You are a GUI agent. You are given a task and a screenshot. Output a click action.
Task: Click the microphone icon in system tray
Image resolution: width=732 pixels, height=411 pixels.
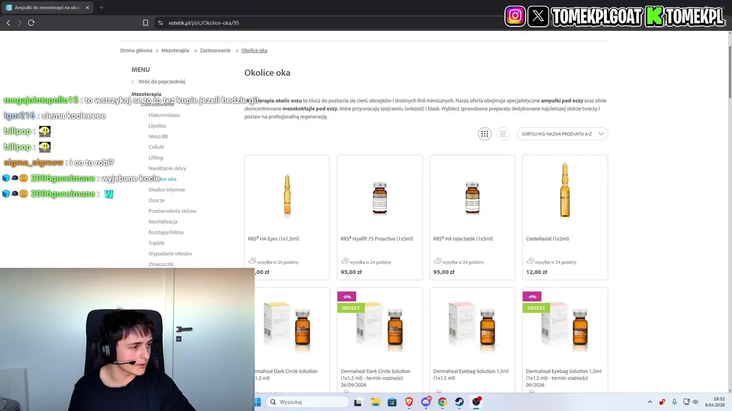coord(674,402)
